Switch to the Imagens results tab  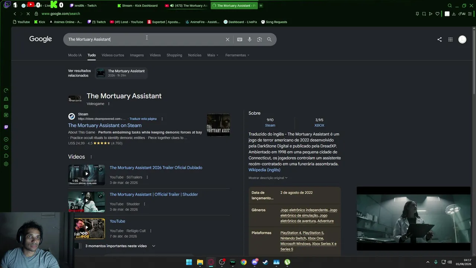tap(137, 55)
